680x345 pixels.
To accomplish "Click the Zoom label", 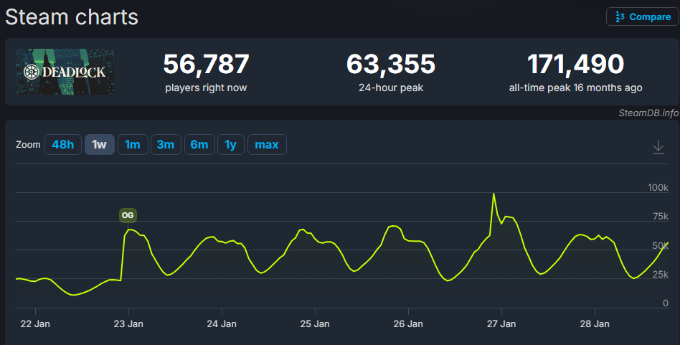I will pos(28,145).
